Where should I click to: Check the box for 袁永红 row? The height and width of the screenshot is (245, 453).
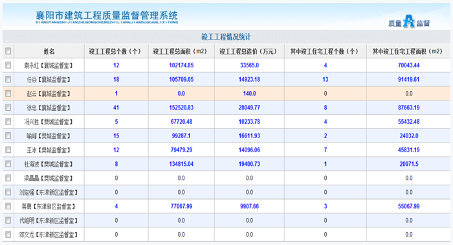[8, 65]
